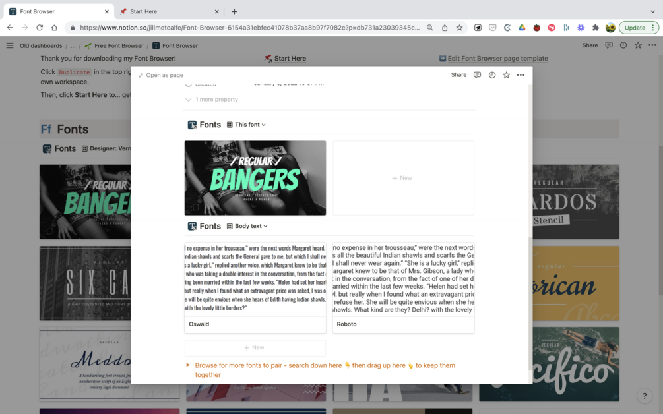Screen dimensions: 663x414
Task: Go back with the browser back arrow
Action: pyautogui.click(x=10, y=28)
